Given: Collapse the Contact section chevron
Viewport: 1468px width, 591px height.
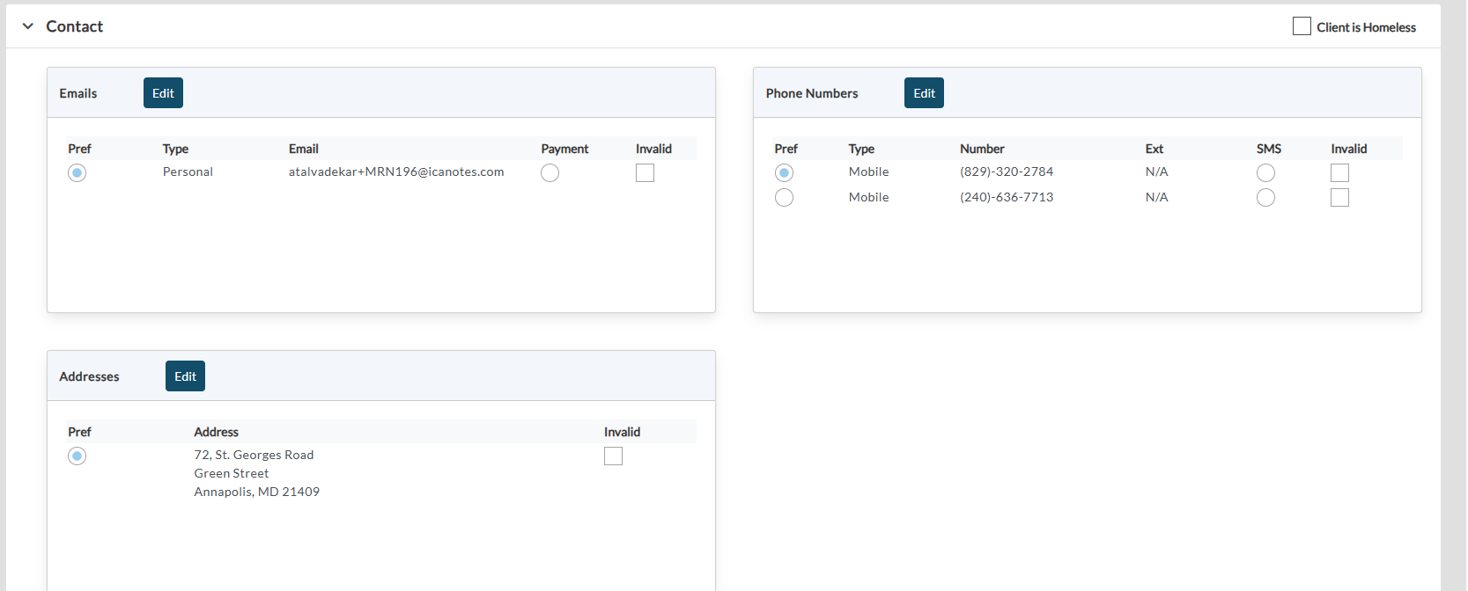Looking at the screenshot, I should click(28, 26).
